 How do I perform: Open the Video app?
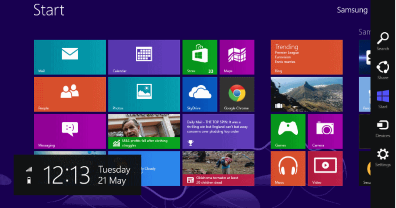coord(325,168)
